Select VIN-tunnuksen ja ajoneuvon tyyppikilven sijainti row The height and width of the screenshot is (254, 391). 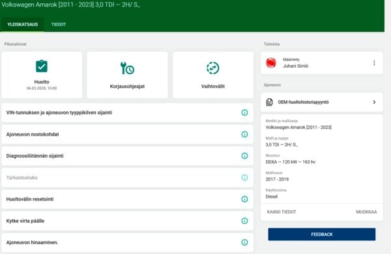tap(128, 113)
